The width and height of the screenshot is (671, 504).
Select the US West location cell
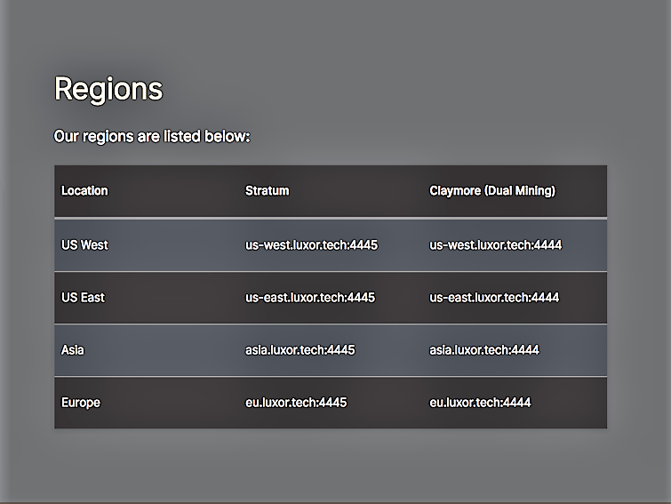pos(84,245)
